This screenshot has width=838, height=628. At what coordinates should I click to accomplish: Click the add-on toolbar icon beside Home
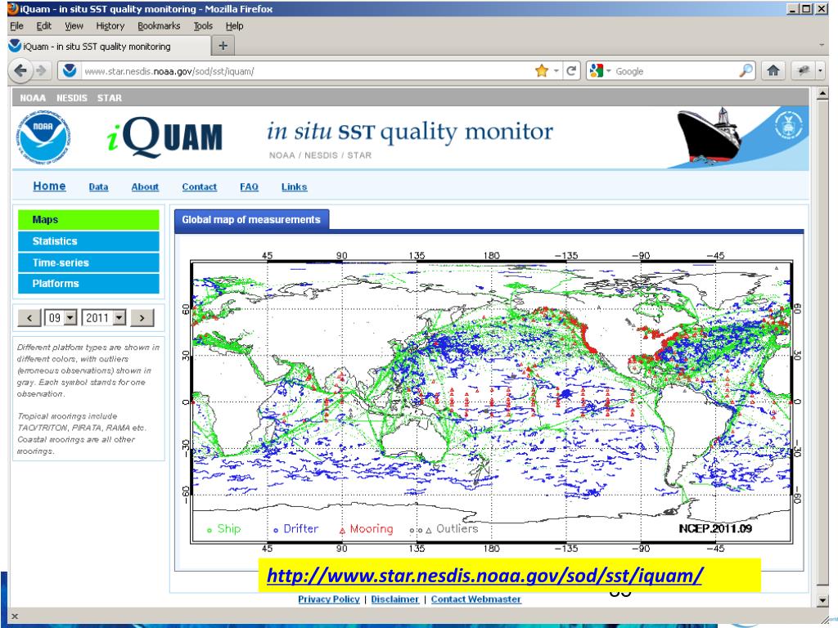coord(803,70)
